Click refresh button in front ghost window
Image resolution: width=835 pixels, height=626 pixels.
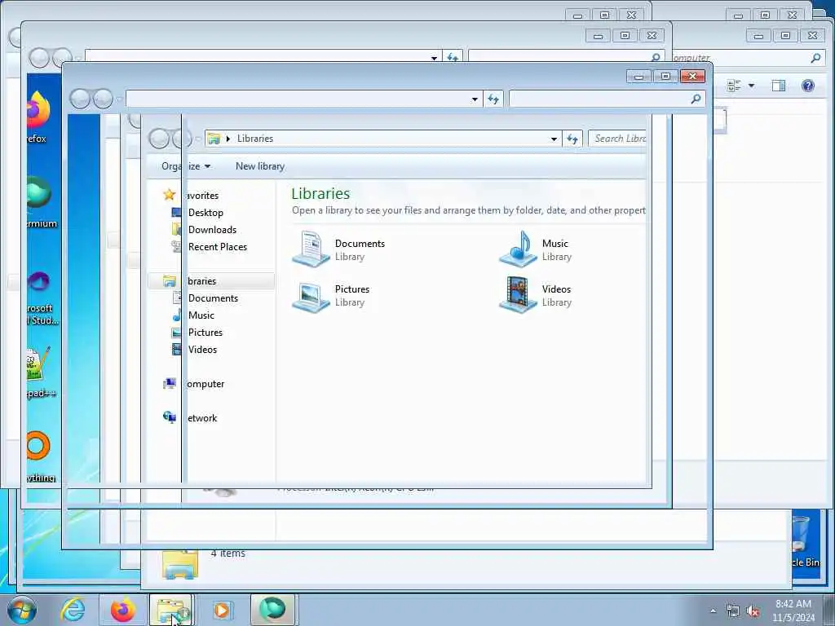493,99
